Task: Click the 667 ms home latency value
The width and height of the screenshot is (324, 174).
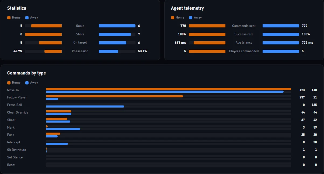Action: point(180,43)
